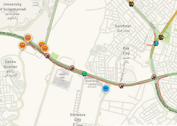Click the pink Wazer beside road closure pins
Screen dimensions: 177x126
47,56
